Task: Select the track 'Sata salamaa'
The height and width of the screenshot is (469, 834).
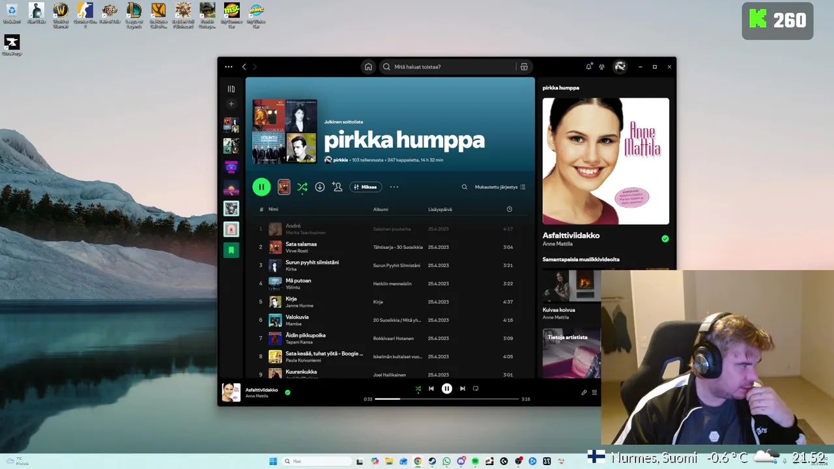Action: pos(301,244)
